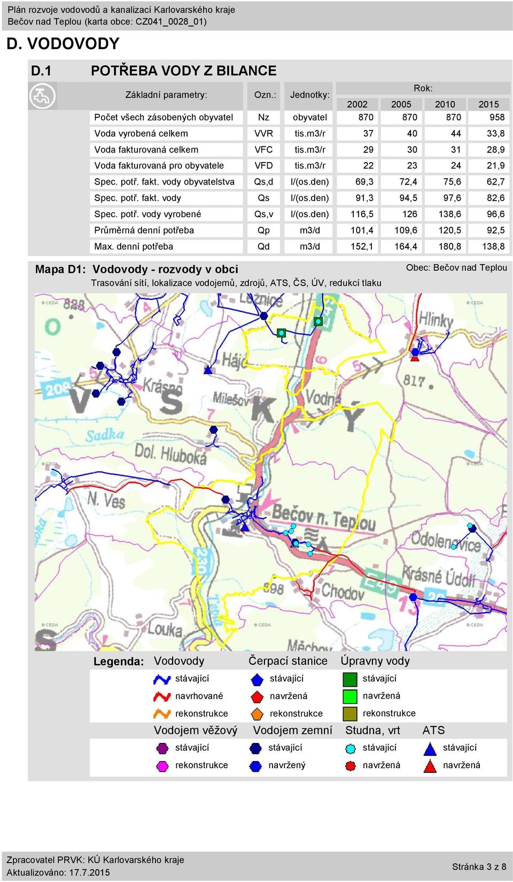Image resolution: width=513 pixels, height=882 pixels.
Task: Click the 'Ozn.:' column header
Action: click(x=265, y=95)
